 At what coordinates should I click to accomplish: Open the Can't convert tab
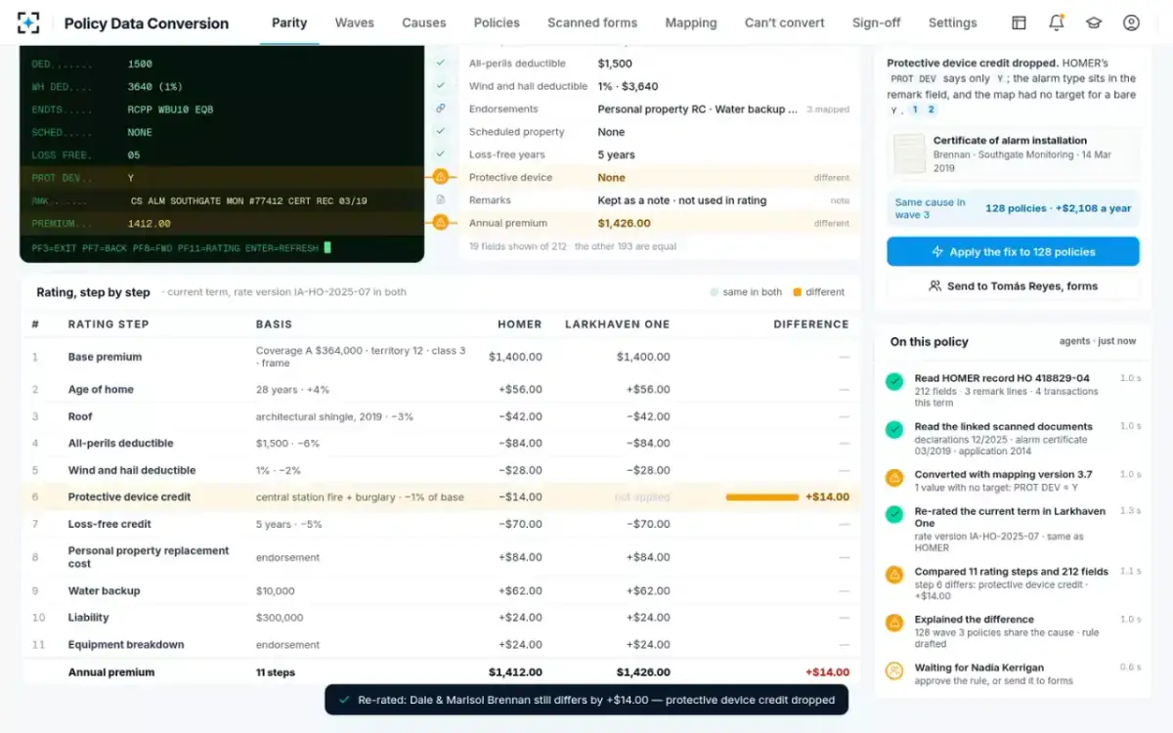coord(785,22)
